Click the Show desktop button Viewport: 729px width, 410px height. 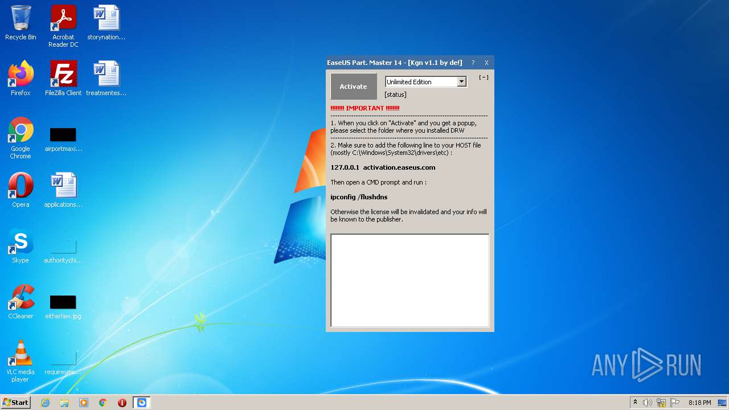click(x=723, y=403)
